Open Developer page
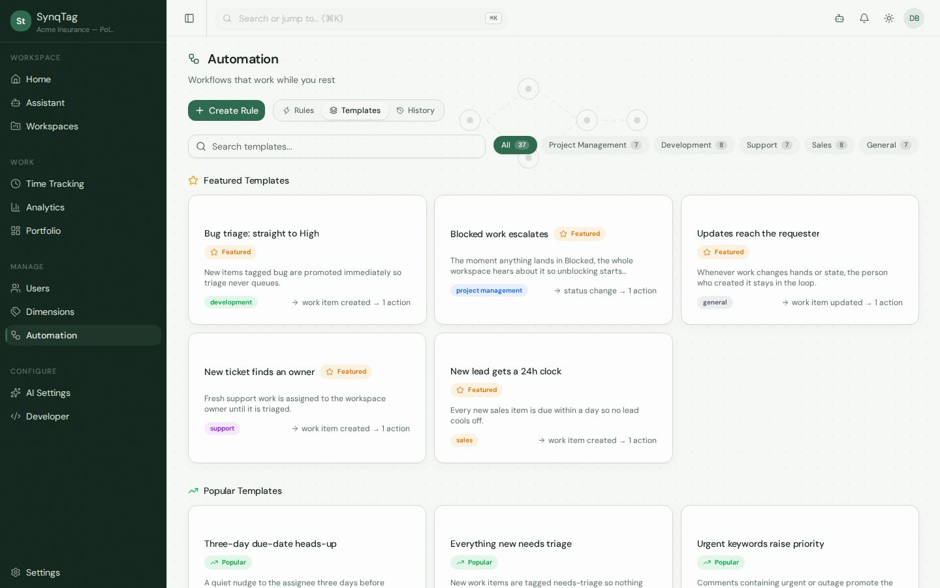The image size is (940, 588). [x=83, y=416]
